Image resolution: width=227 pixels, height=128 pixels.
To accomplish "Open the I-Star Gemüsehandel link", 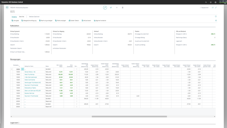I will [31, 77].
